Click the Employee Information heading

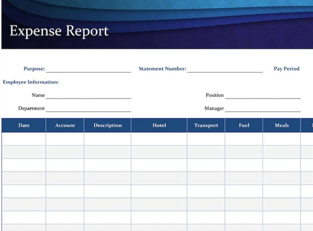[31, 82]
